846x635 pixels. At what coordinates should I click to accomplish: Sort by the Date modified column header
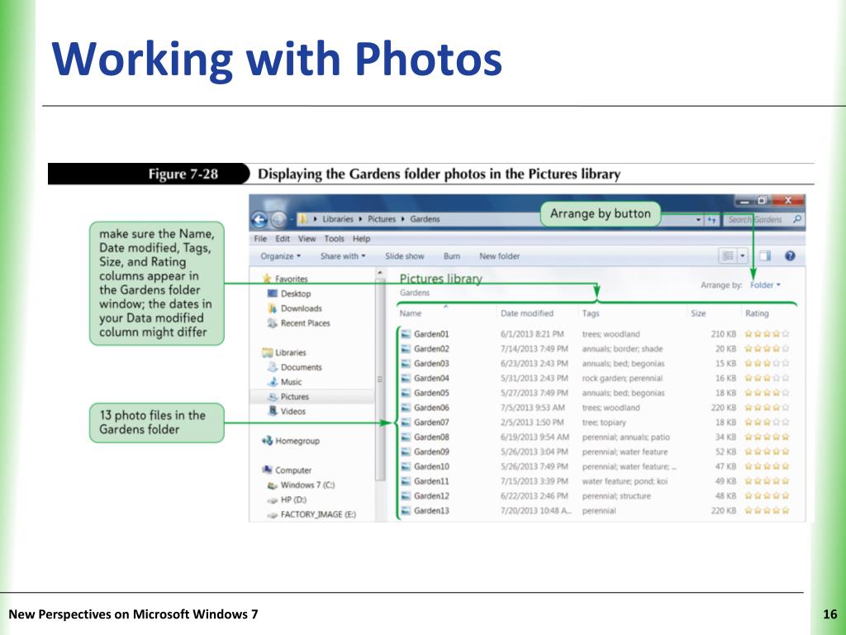point(537,313)
